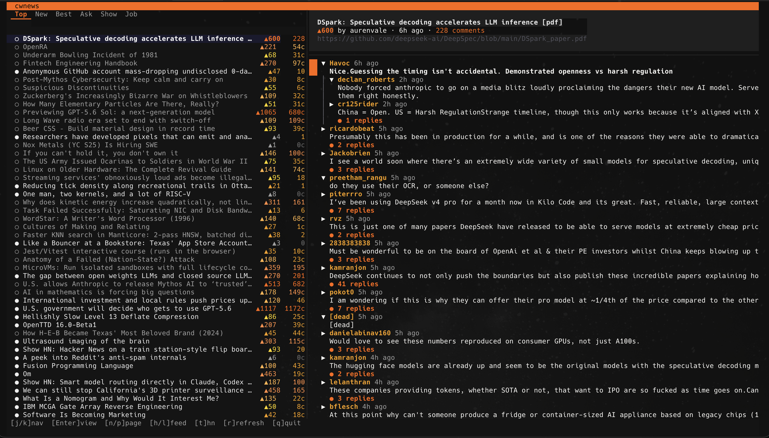Click the 680c comment count for GPT-5.6 Sol
The width and height of the screenshot is (769, 438).
point(297,112)
